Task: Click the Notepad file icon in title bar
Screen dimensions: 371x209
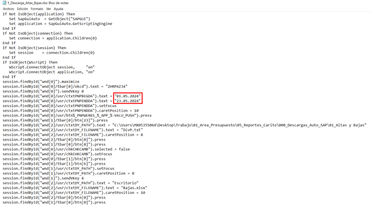Action: tap(4, 3)
